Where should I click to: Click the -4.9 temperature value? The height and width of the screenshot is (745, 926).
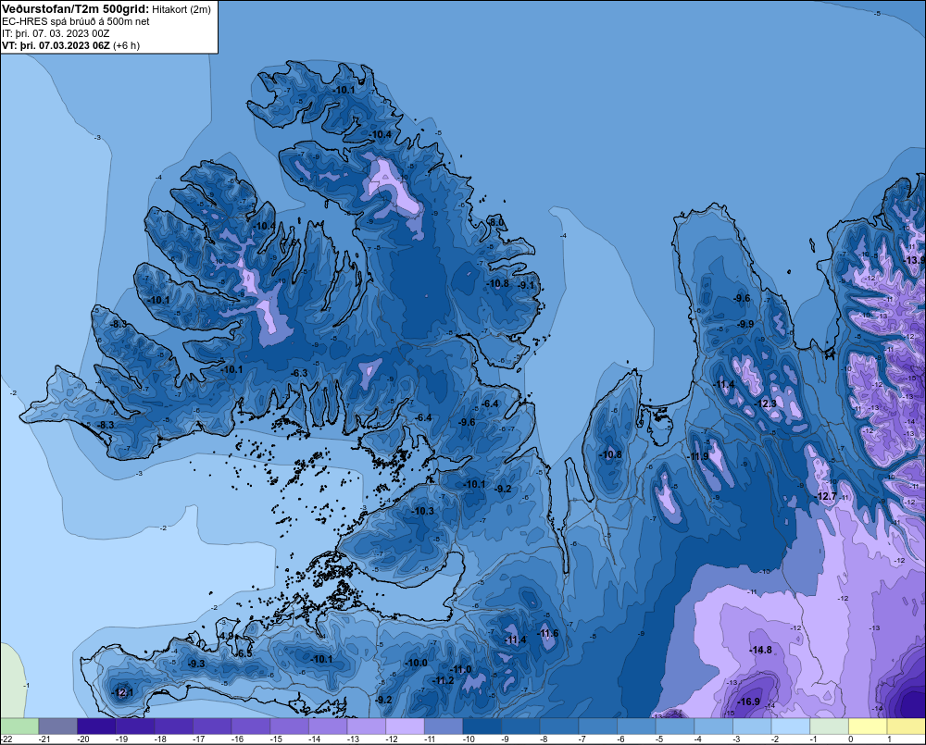226,636
